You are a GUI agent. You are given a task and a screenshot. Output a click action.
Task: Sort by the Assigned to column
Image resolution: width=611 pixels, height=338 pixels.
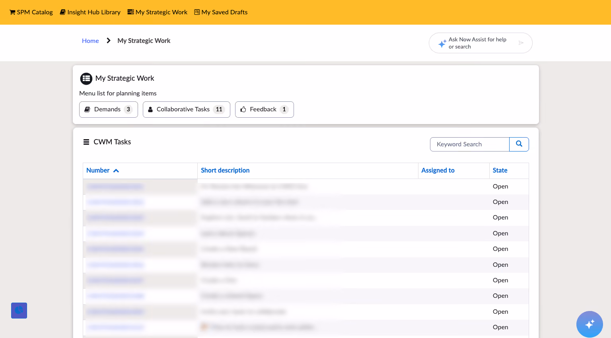(438, 171)
